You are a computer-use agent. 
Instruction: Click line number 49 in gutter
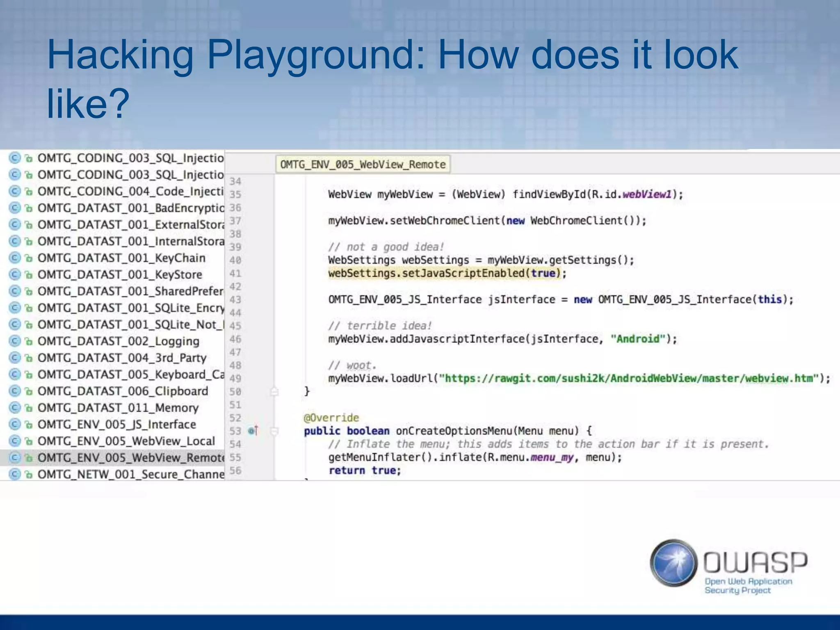(235, 379)
